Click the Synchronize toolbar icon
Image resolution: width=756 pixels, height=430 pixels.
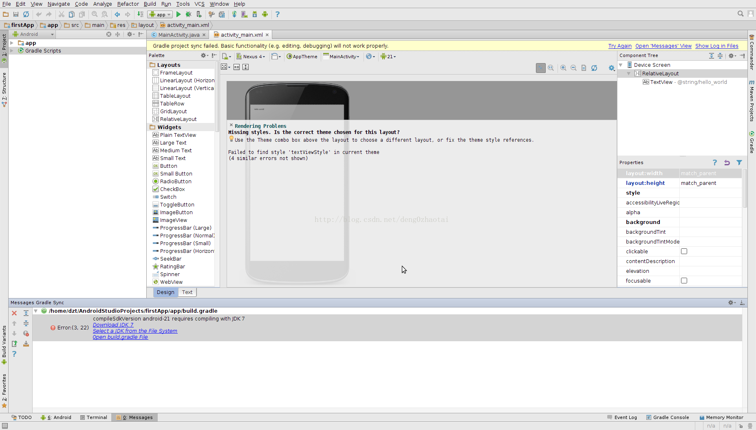tap(26, 14)
